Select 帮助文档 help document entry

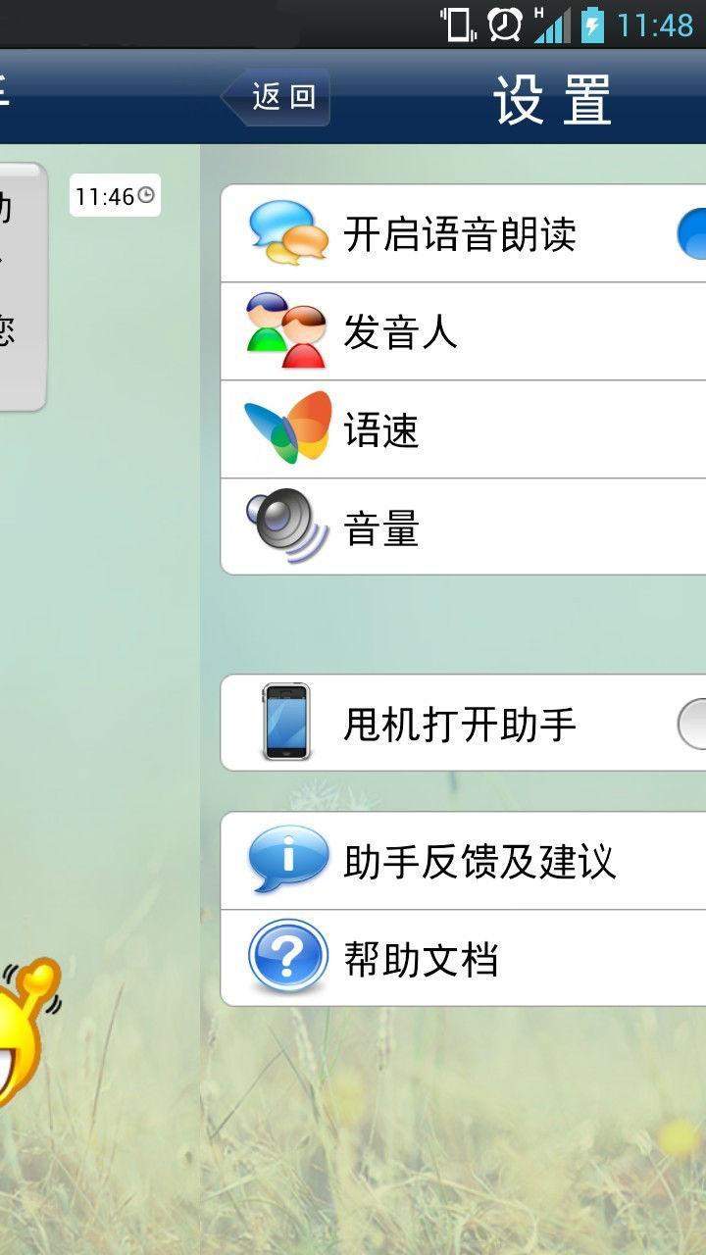463,958
